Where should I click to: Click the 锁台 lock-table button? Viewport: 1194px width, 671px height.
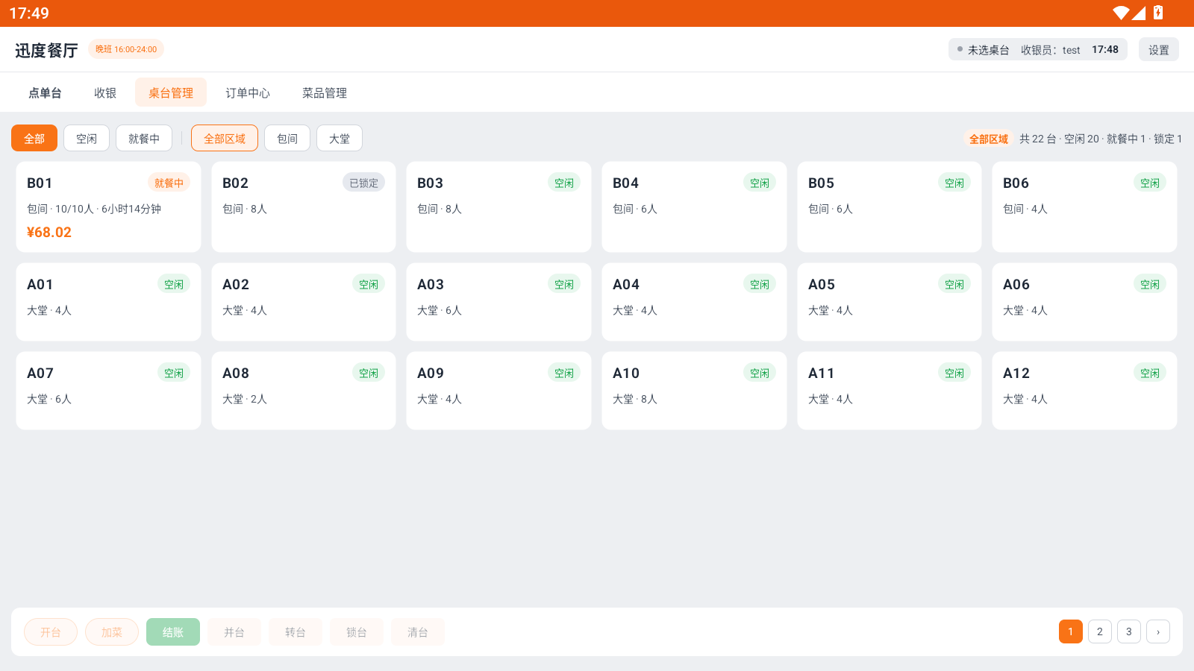pyautogui.click(x=357, y=632)
